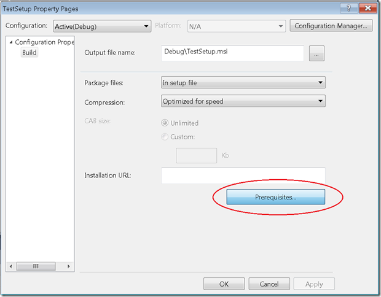Click the Configuration label
This screenshot has height=297, width=381.
tap(26, 26)
